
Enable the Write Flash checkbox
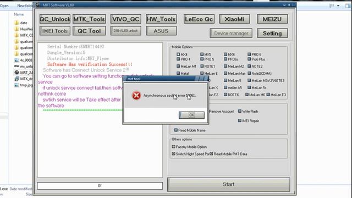tap(240, 111)
